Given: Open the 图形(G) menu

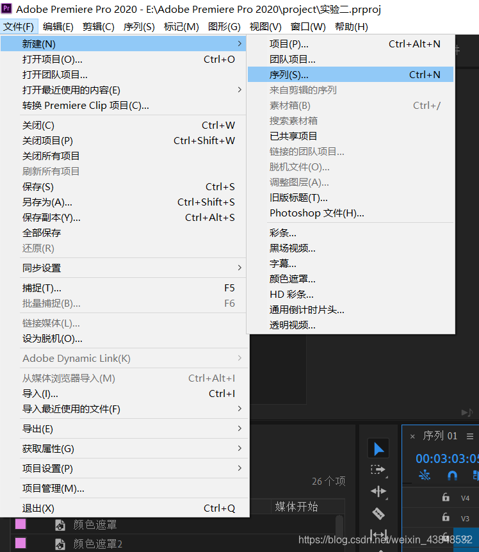Looking at the screenshot, I should point(224,27).
